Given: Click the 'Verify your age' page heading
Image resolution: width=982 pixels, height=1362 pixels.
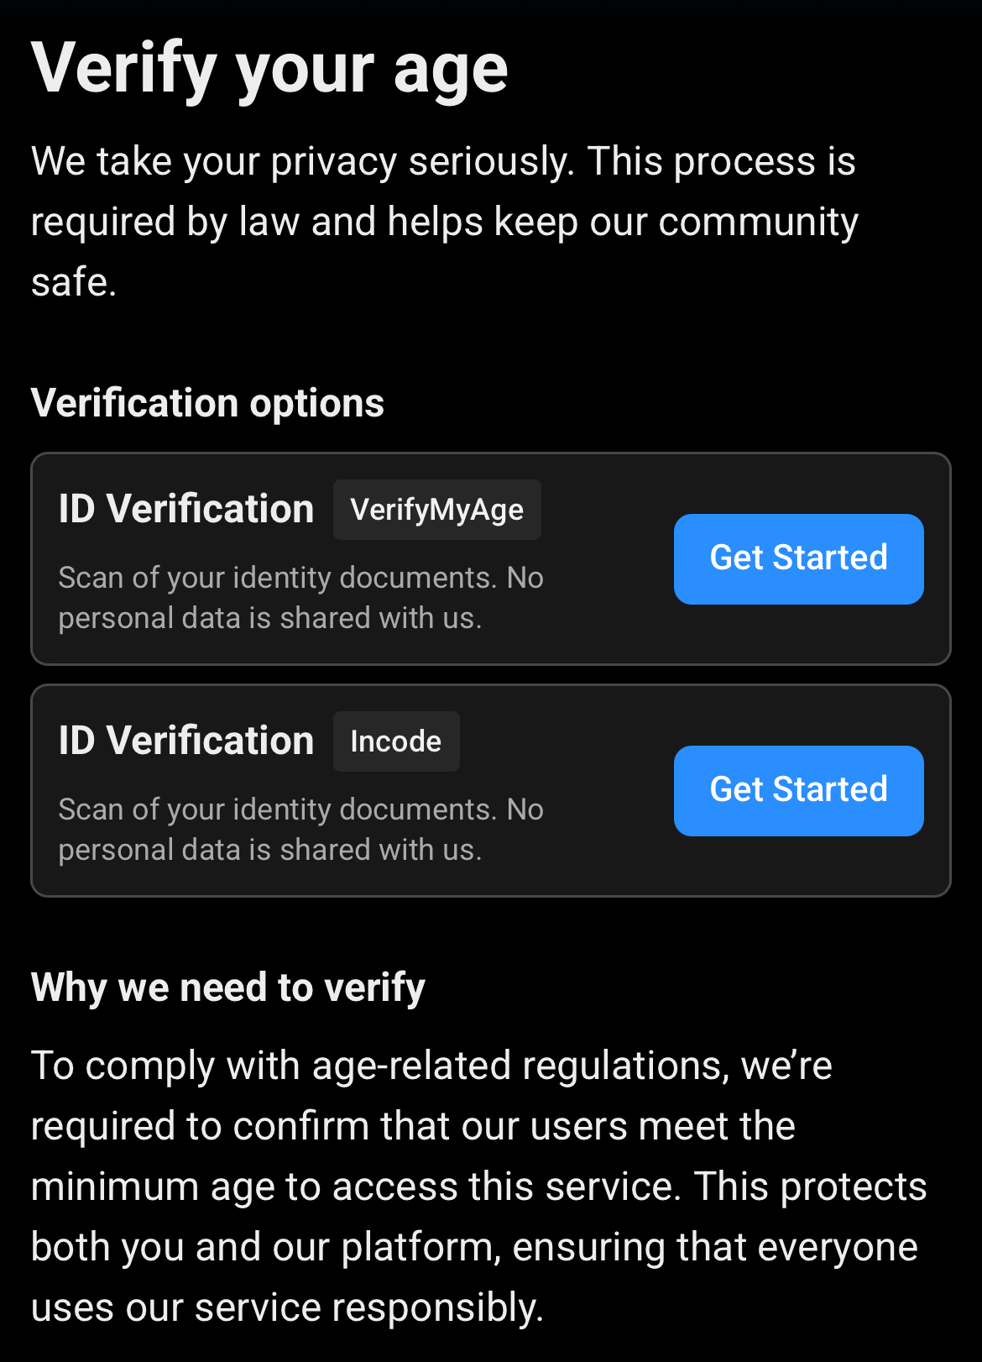Looking at the screenshot, I should point(269,69).
